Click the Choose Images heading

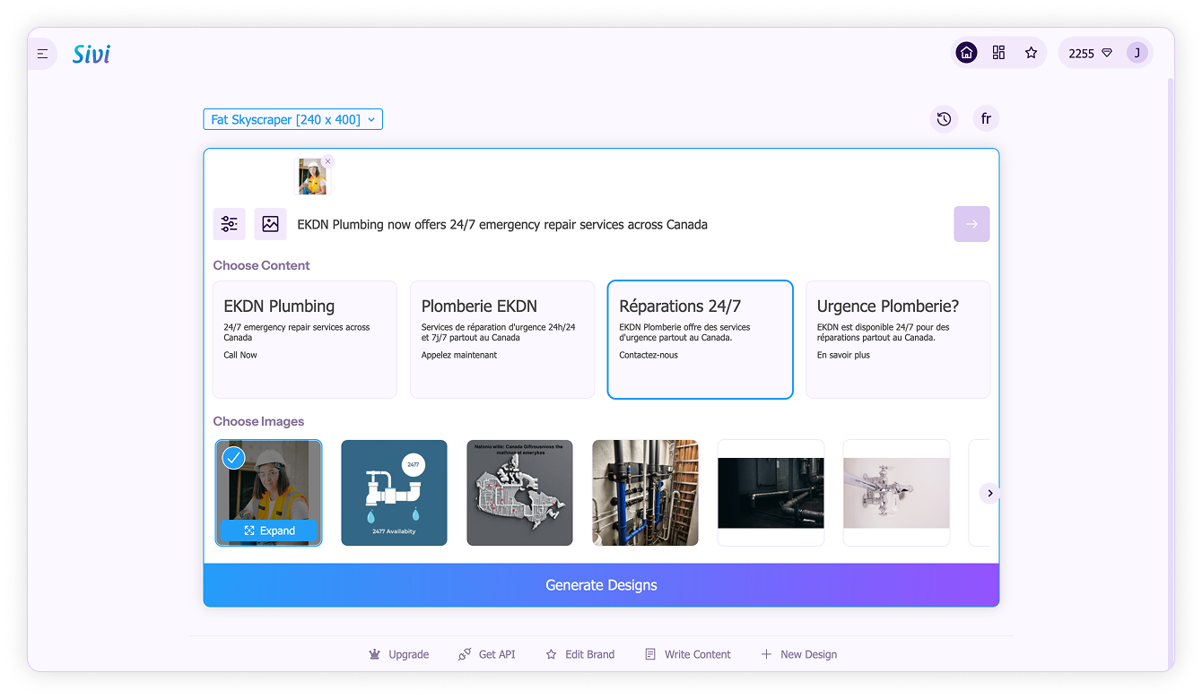pyautogui.click(x=258, y=421)
